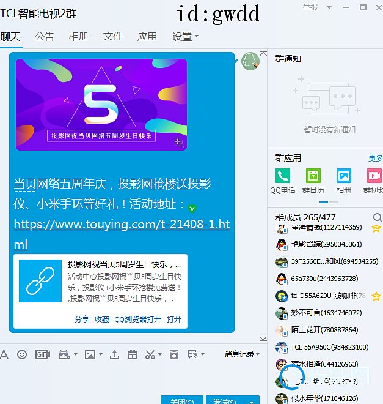This screenshot has width=383, height=404.
Task: Click the 举报 report button
Action: [x=310, y=7]
